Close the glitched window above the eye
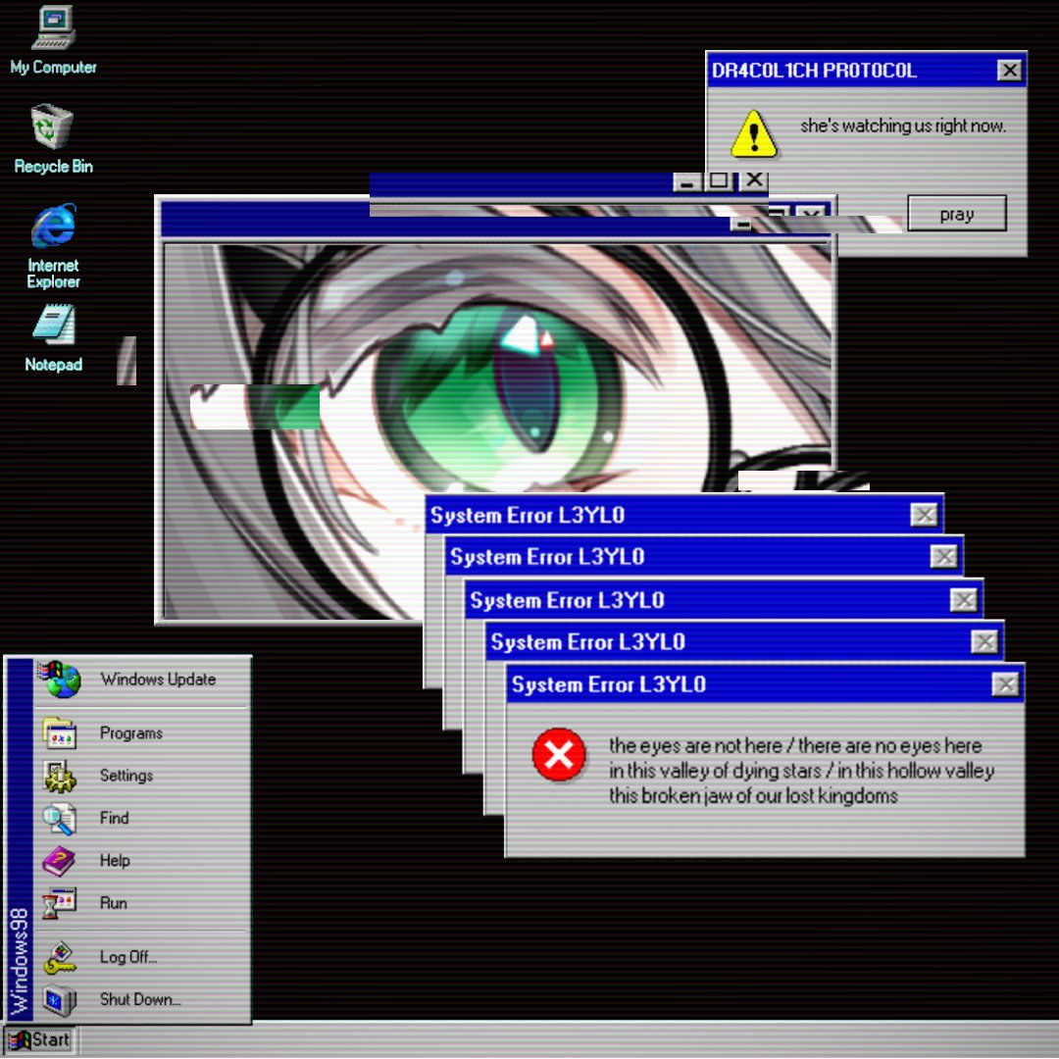The image size is (1059, 1059). tap(754, 180)
